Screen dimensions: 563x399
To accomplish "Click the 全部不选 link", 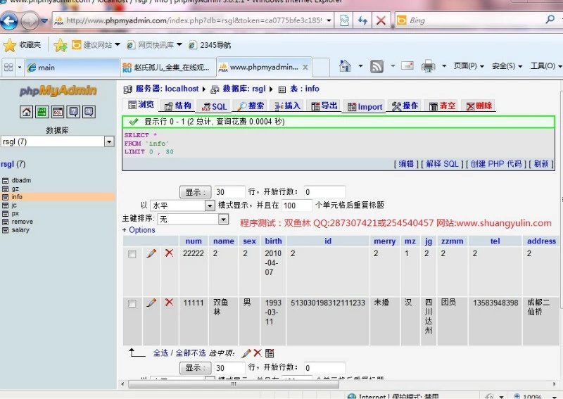I will pos(191,353).
